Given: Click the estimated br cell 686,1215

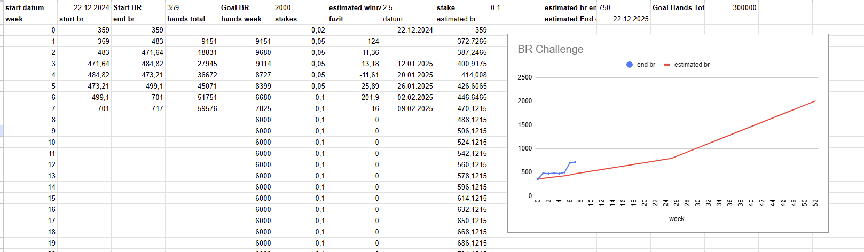Looking at the screenshot, I should (462, 243).
